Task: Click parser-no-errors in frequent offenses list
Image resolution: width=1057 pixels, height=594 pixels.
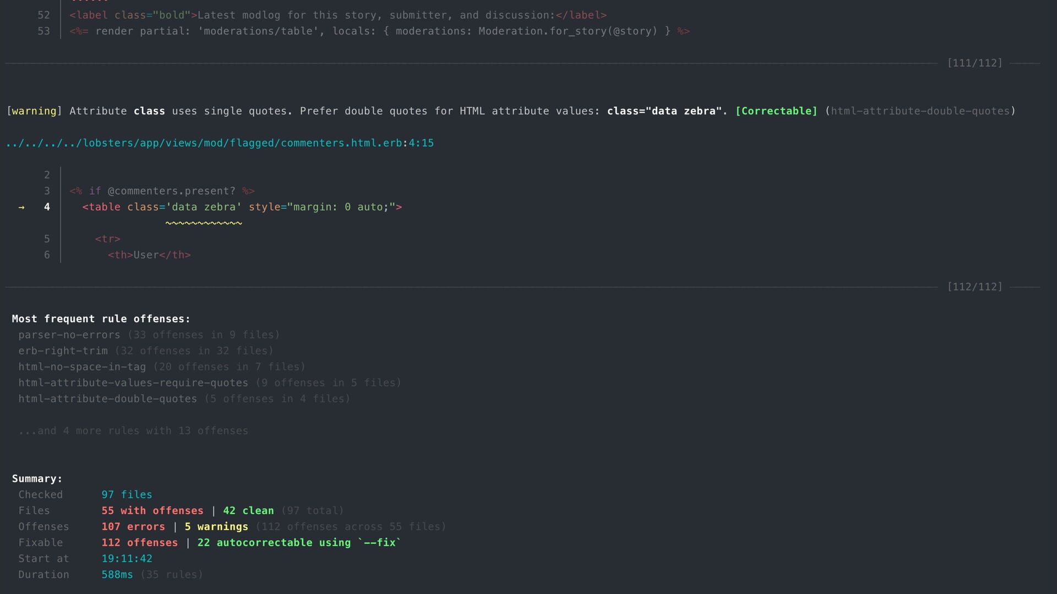Action: (x=69, y=335)
